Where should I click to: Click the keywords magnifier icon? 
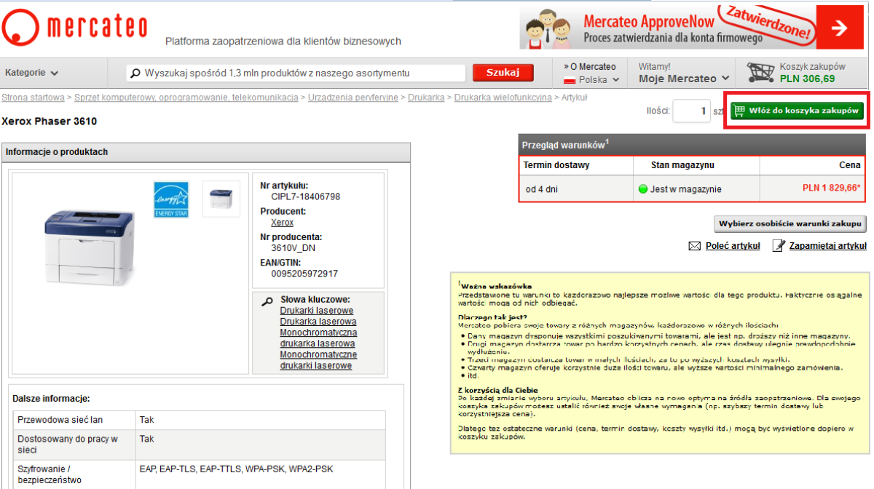[x=267, y=301]
